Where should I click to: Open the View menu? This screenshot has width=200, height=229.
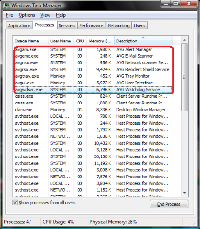[x=45, y=15]
